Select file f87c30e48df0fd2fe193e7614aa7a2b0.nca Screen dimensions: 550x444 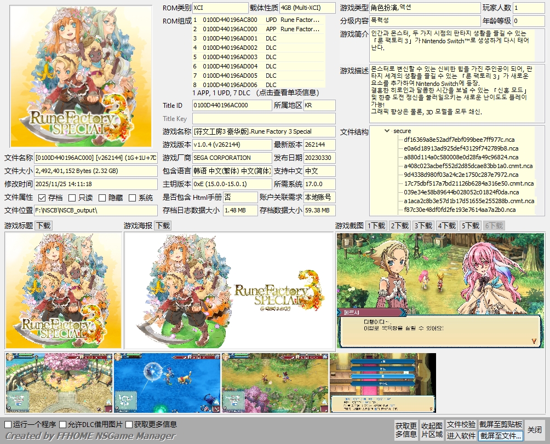460,210
